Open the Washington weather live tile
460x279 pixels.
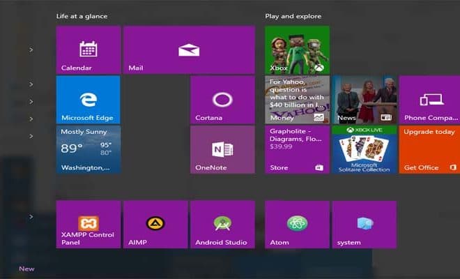click(x=88, y=149)
